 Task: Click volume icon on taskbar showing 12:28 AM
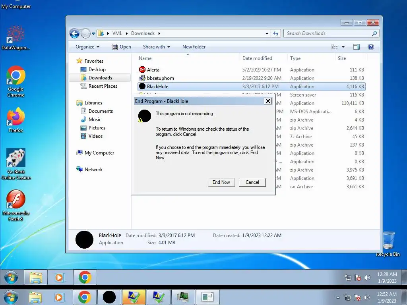(367, 278)
